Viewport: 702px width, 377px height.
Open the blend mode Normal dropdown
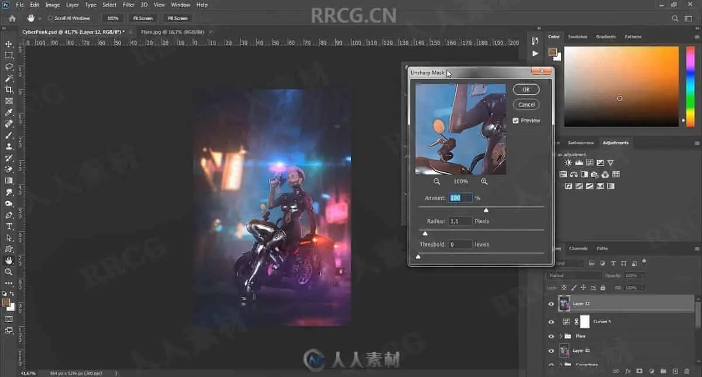point(574,275)
